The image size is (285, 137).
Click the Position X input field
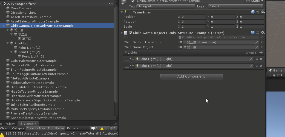193,17
